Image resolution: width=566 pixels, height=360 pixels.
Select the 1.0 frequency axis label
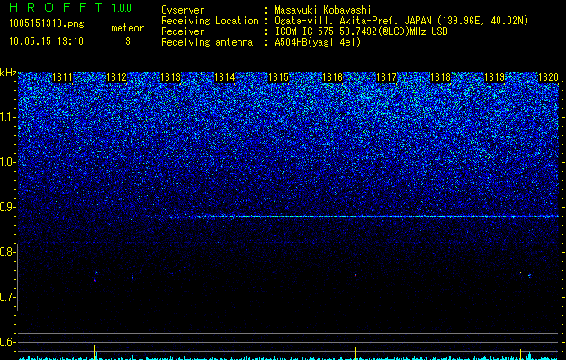[x=8, y=162]
